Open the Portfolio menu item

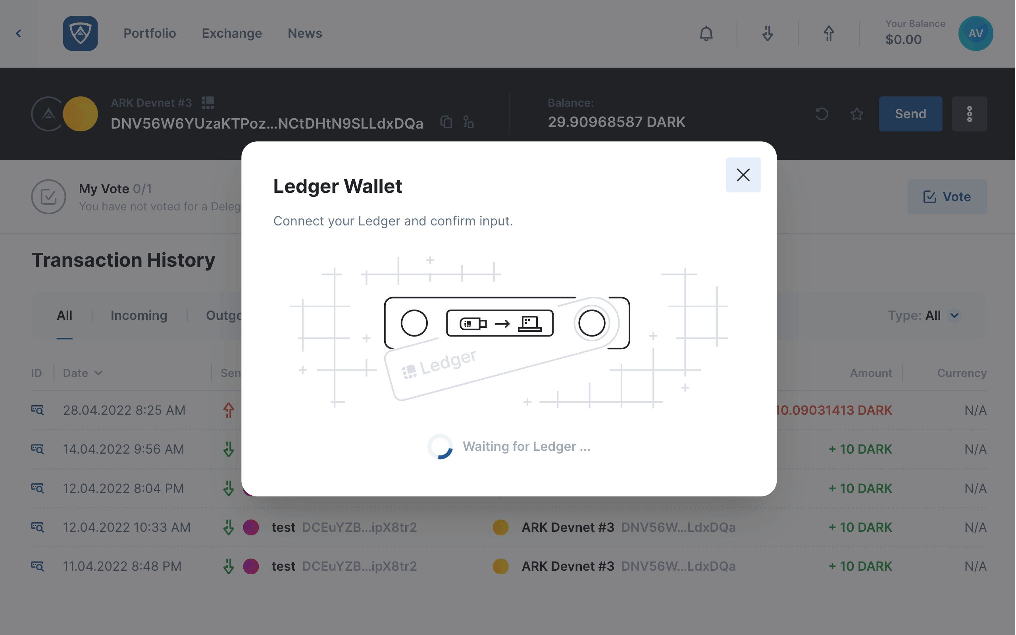tap(150, 34)
